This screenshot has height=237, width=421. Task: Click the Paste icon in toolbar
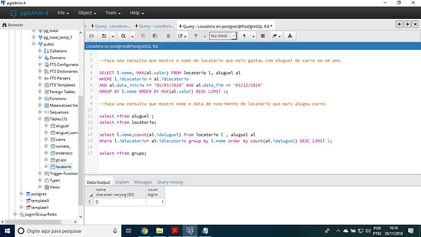tap(155, 36)
